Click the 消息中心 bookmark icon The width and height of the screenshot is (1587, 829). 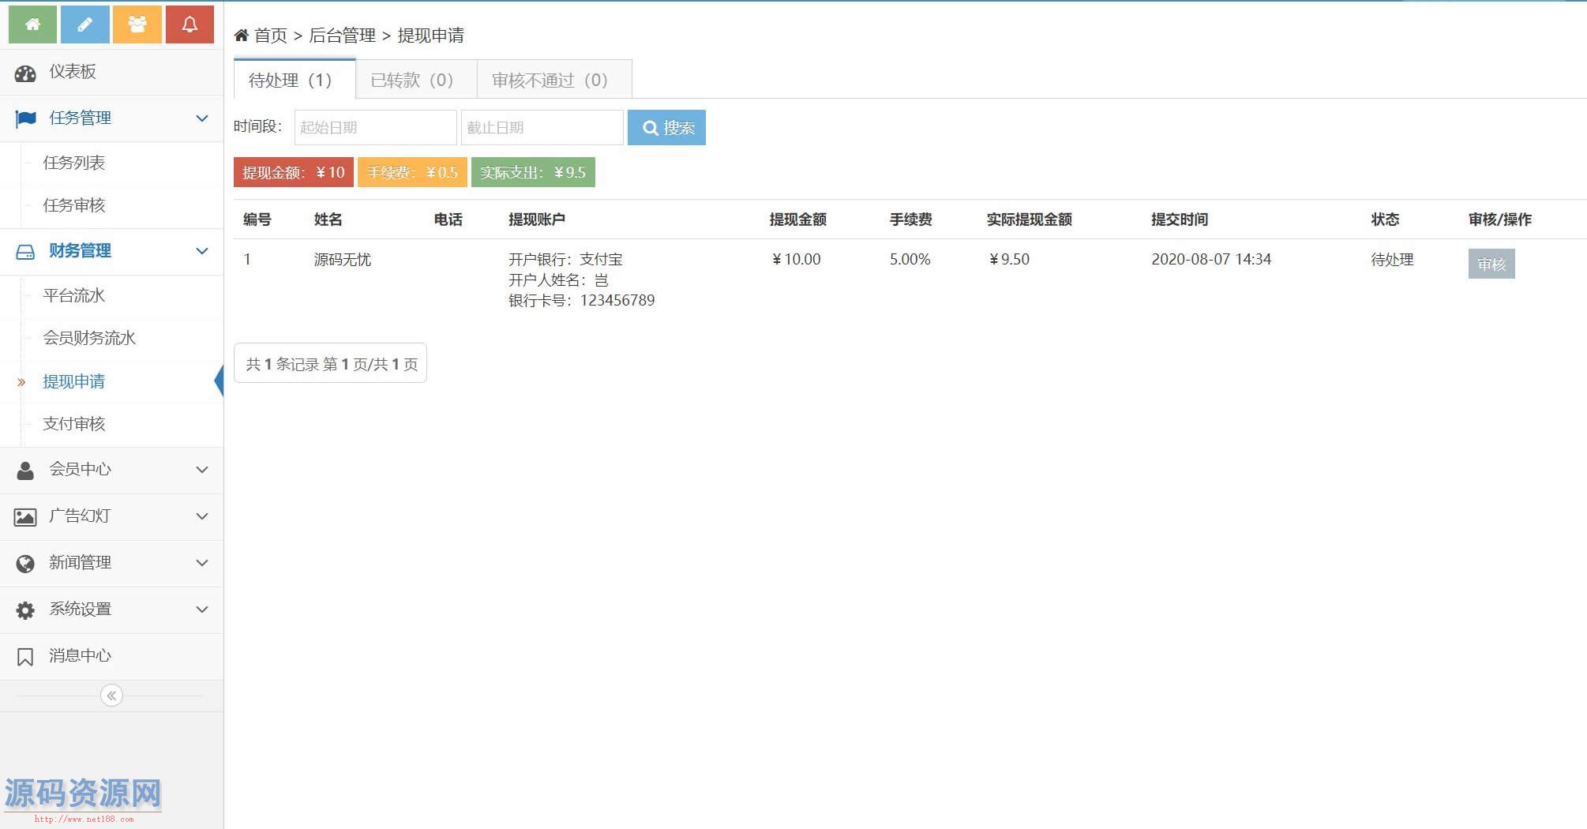pyautogui.click(x=25, y=657)
